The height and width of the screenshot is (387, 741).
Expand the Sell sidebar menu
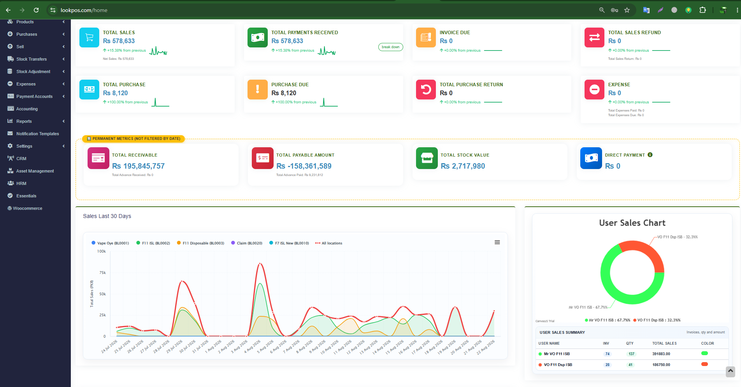35,47
